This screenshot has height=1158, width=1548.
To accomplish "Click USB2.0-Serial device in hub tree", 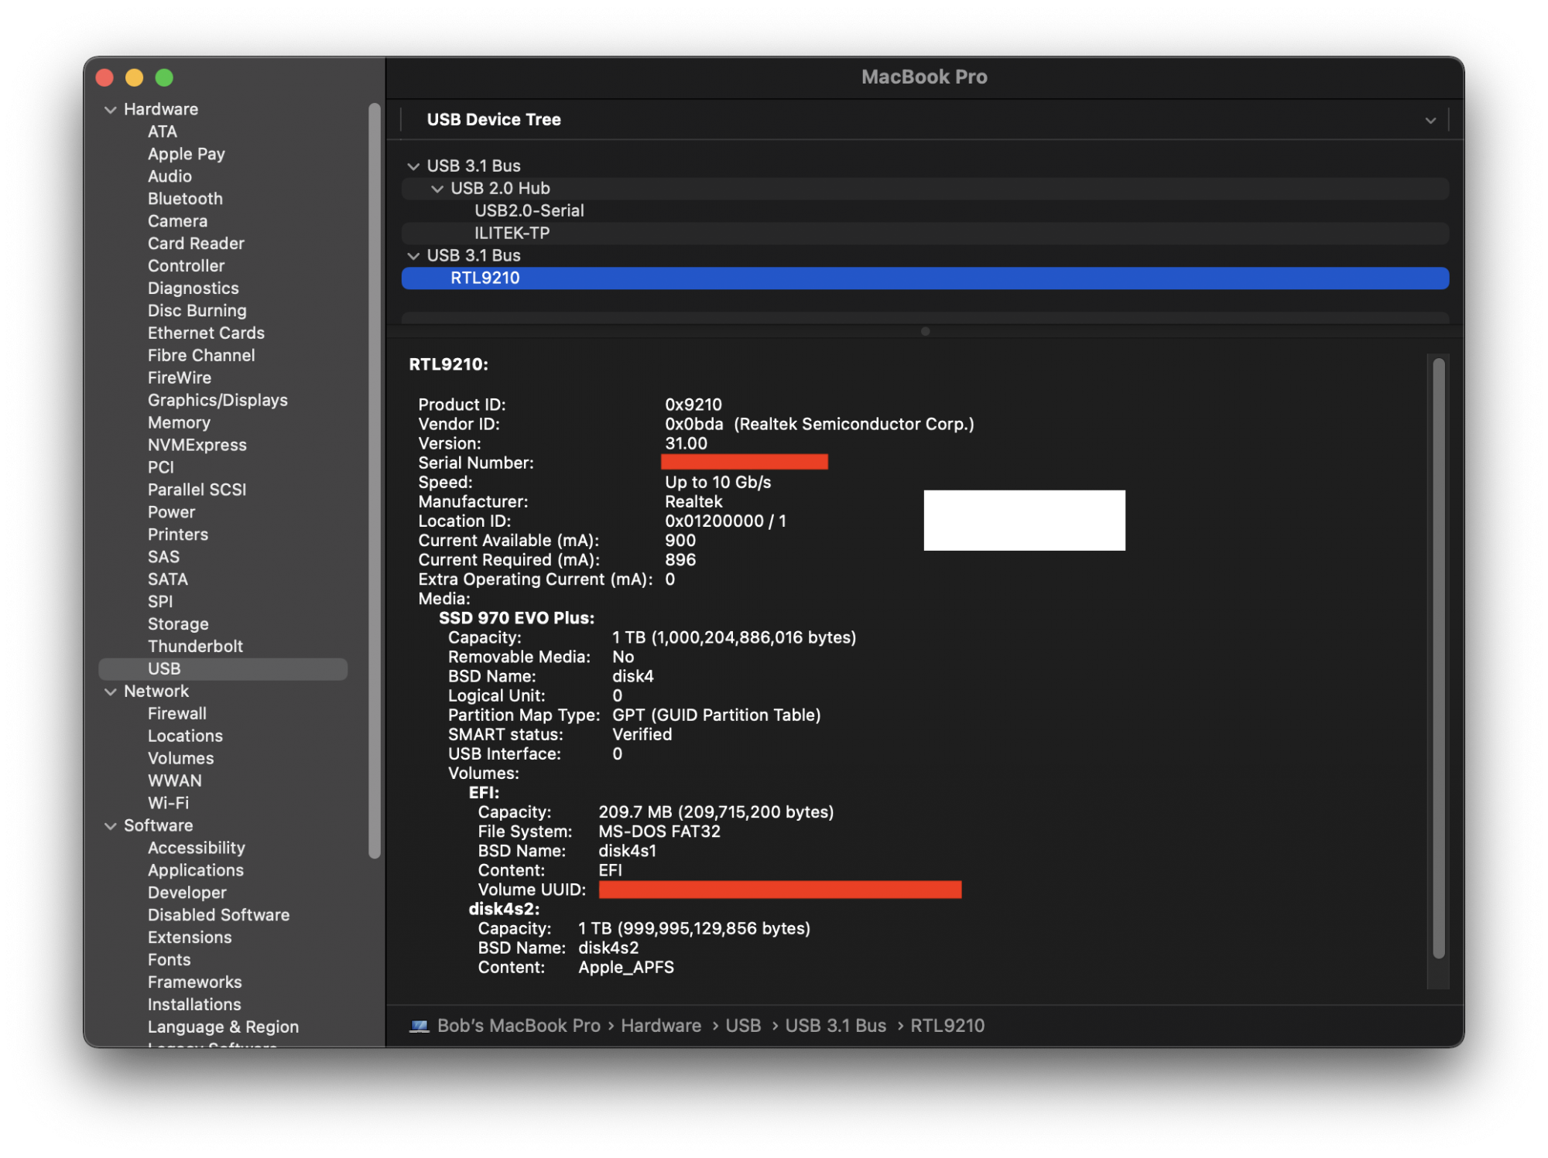I will pyautogui.click(x=529, y=209).
